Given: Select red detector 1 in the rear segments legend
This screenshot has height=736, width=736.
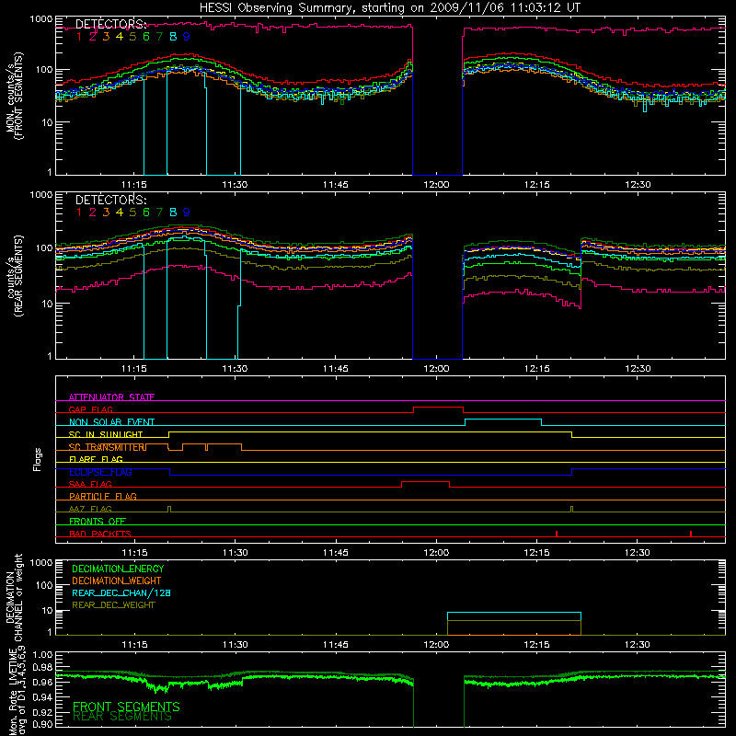Looking at the screenshot, I should pos(79,213).
